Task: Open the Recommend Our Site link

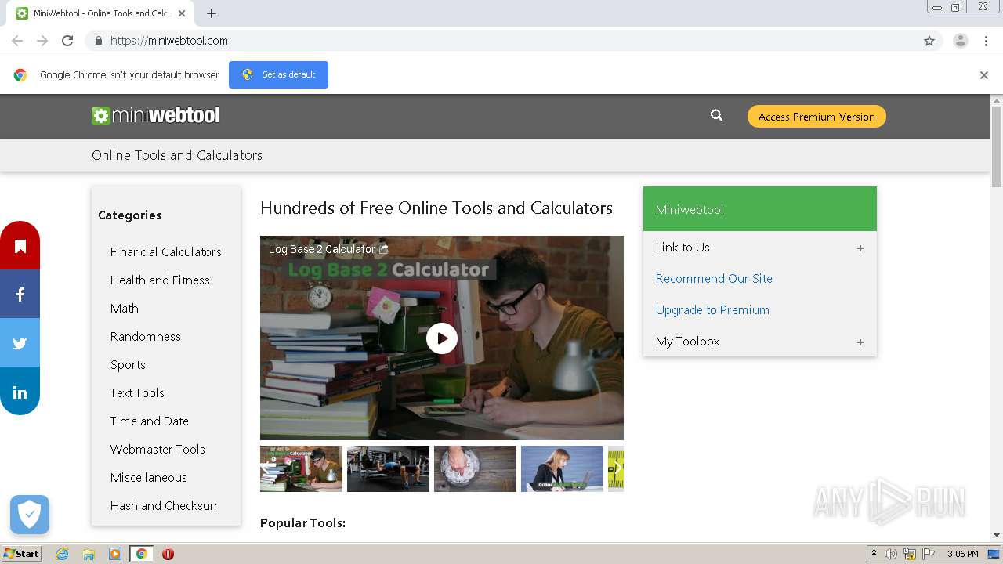Action: point(714,278)
